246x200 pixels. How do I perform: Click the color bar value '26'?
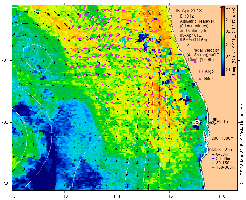tap(228, 7)
